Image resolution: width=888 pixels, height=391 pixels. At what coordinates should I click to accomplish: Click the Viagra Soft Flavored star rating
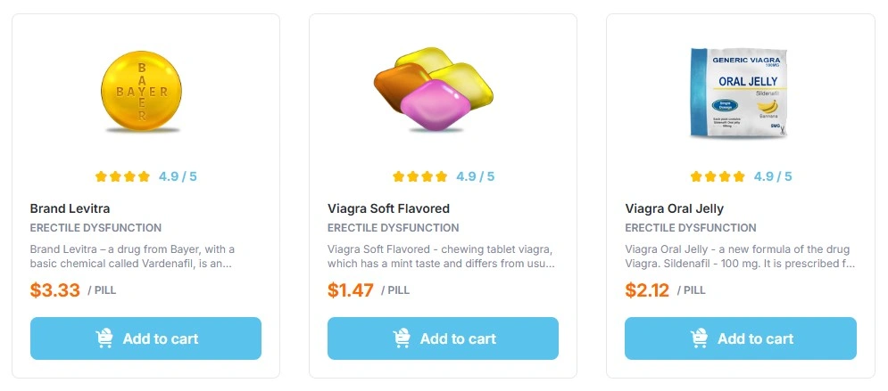click(419, 176)
